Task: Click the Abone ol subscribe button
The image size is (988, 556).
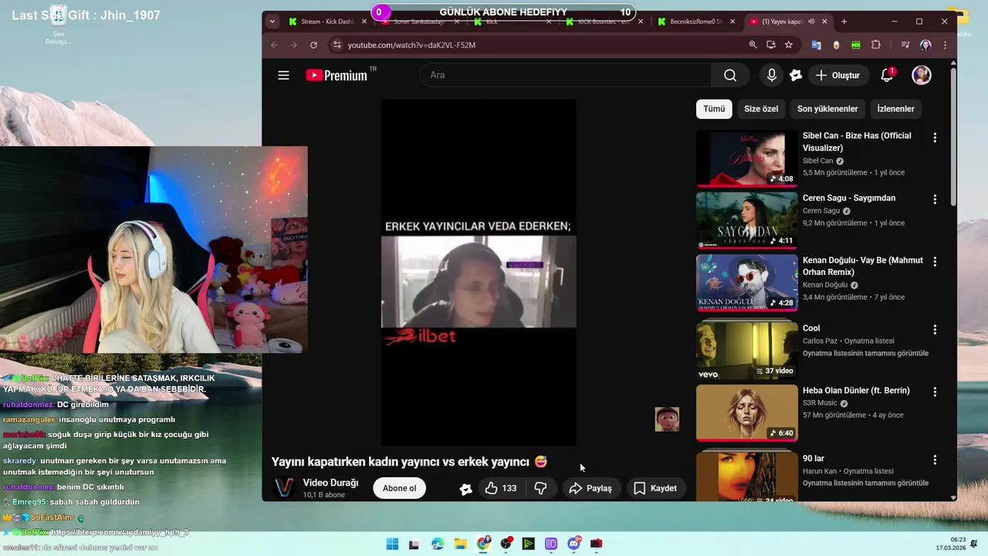Action: coord(400,488)
